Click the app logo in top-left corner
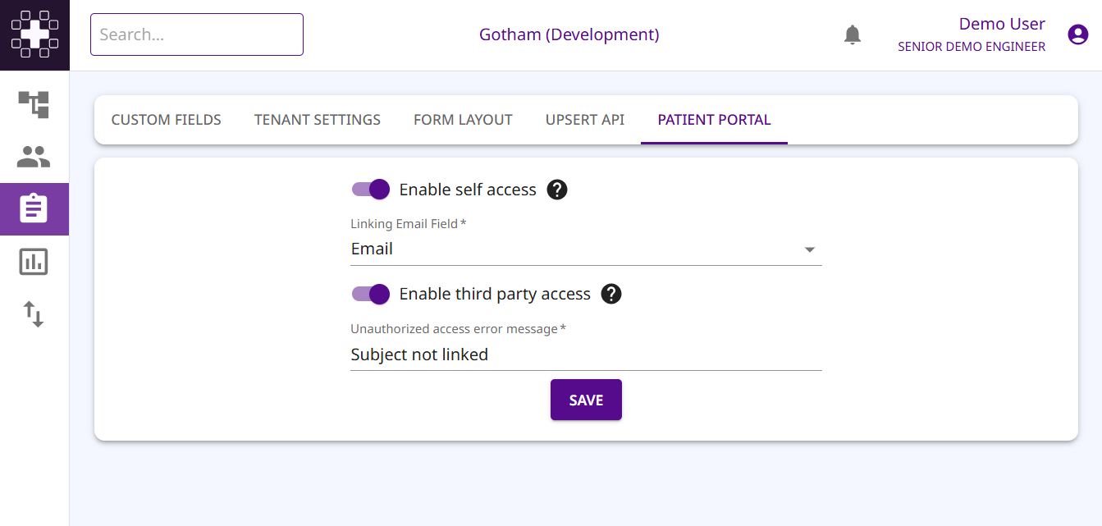The height and width of the screenshot is (526, 1102). tap(34, 34)
